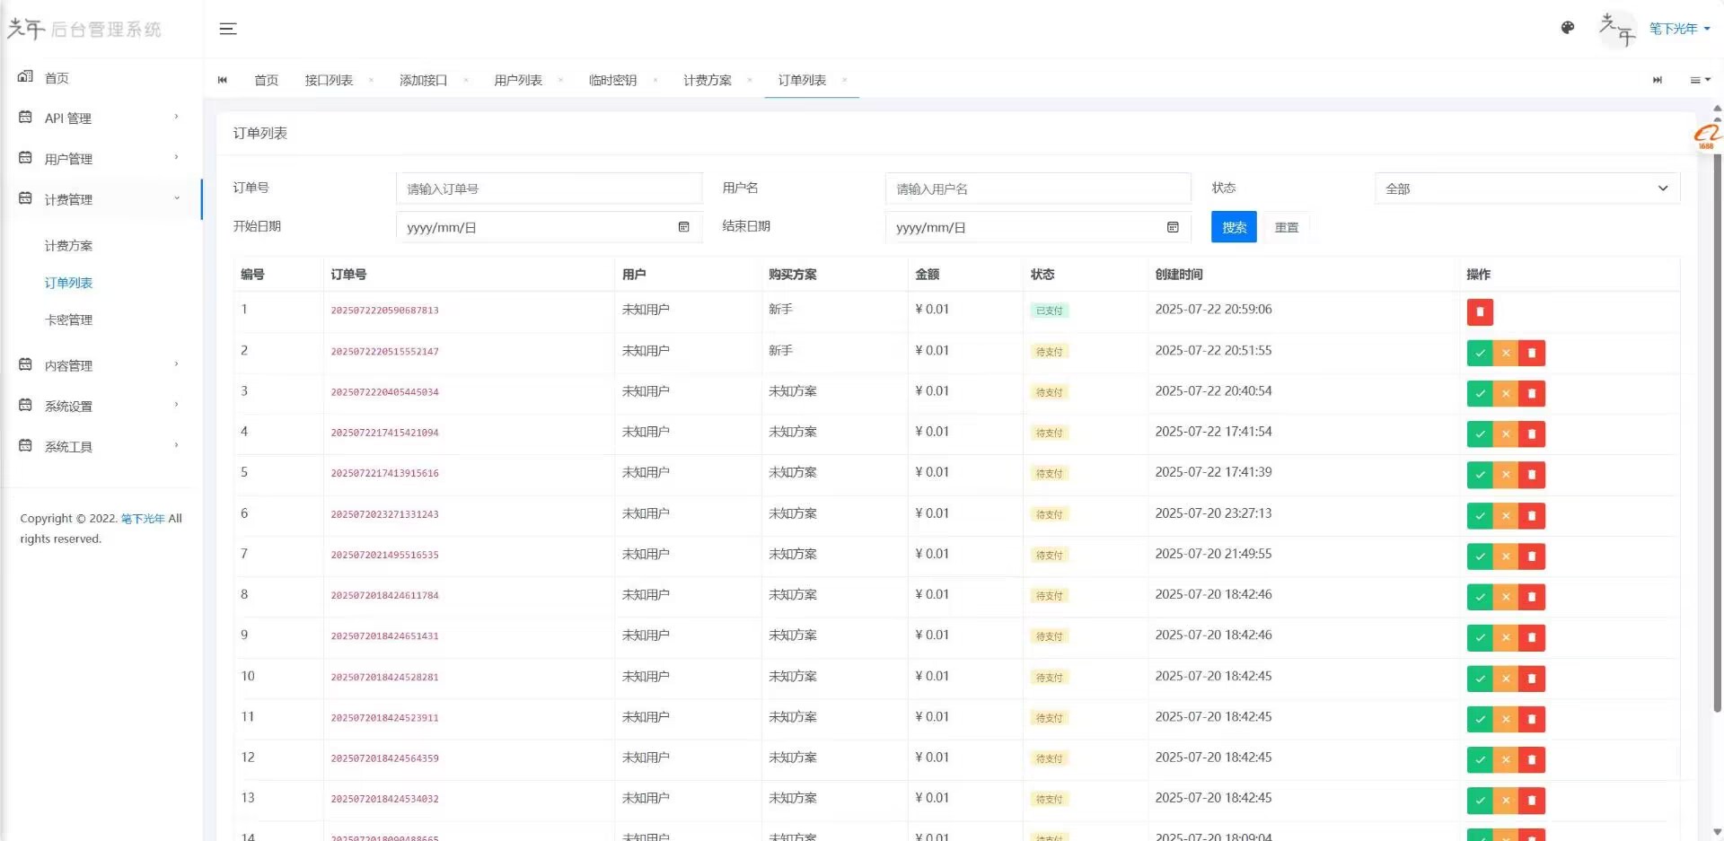Collapse the 计费管理 sidebar menu

click(x=101, y=198)
